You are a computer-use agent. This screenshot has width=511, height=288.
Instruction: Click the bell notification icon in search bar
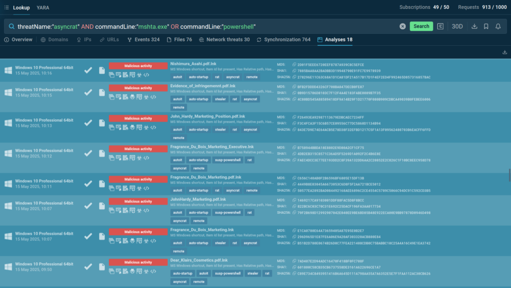498,26
